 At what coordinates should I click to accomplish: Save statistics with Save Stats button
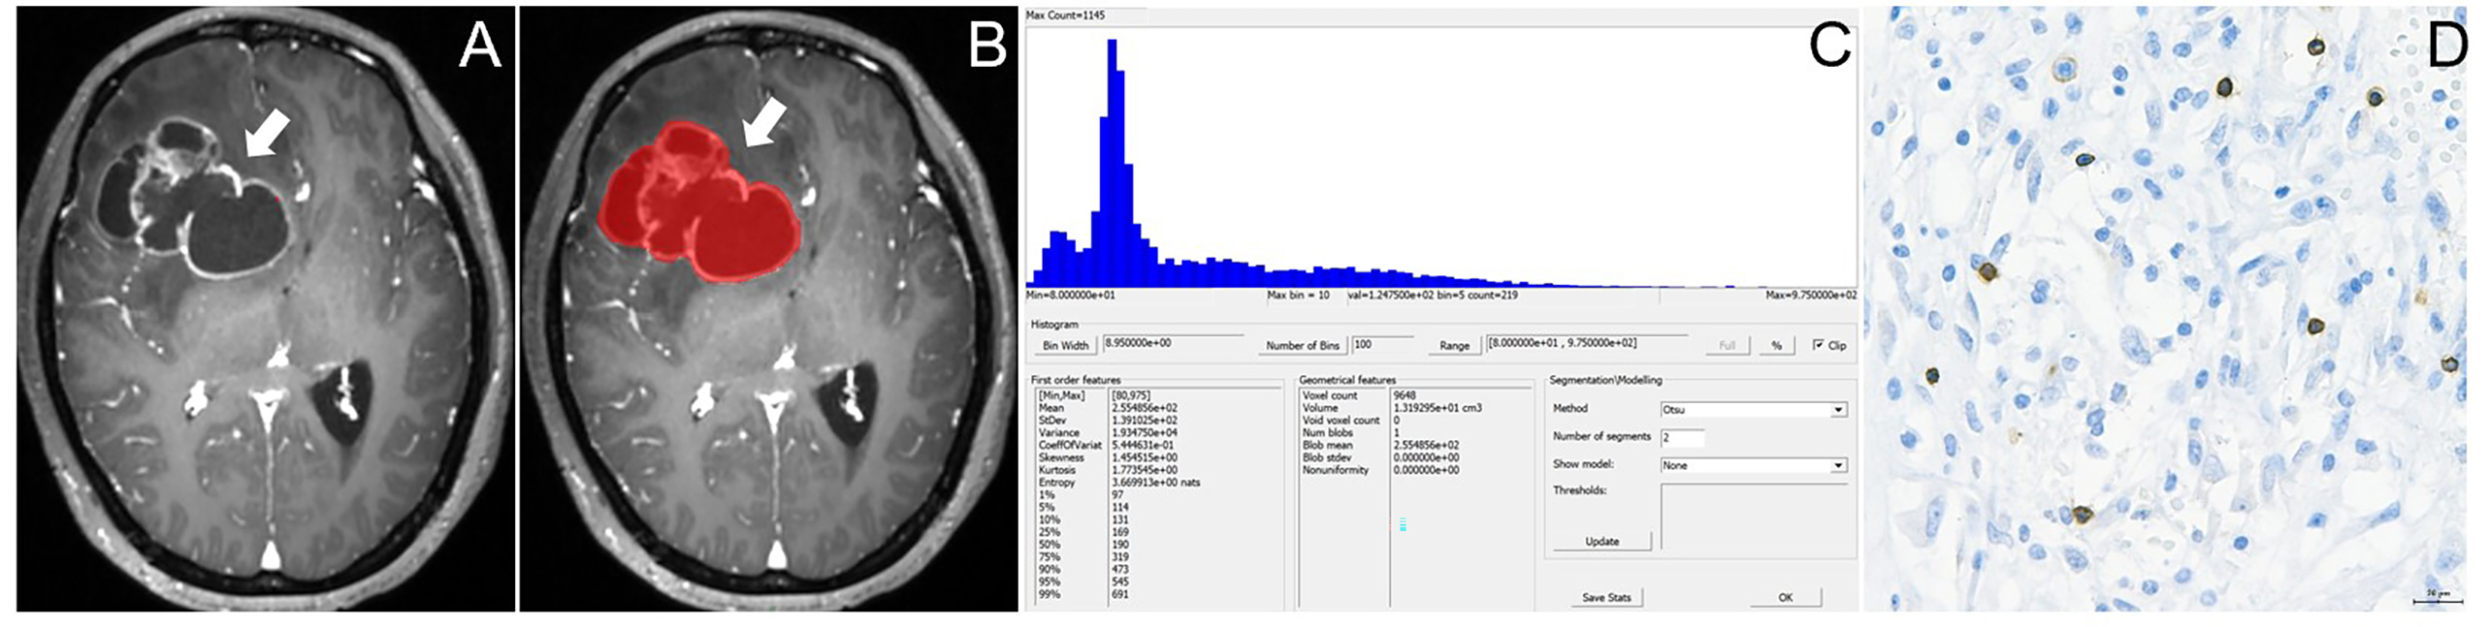1606,598
